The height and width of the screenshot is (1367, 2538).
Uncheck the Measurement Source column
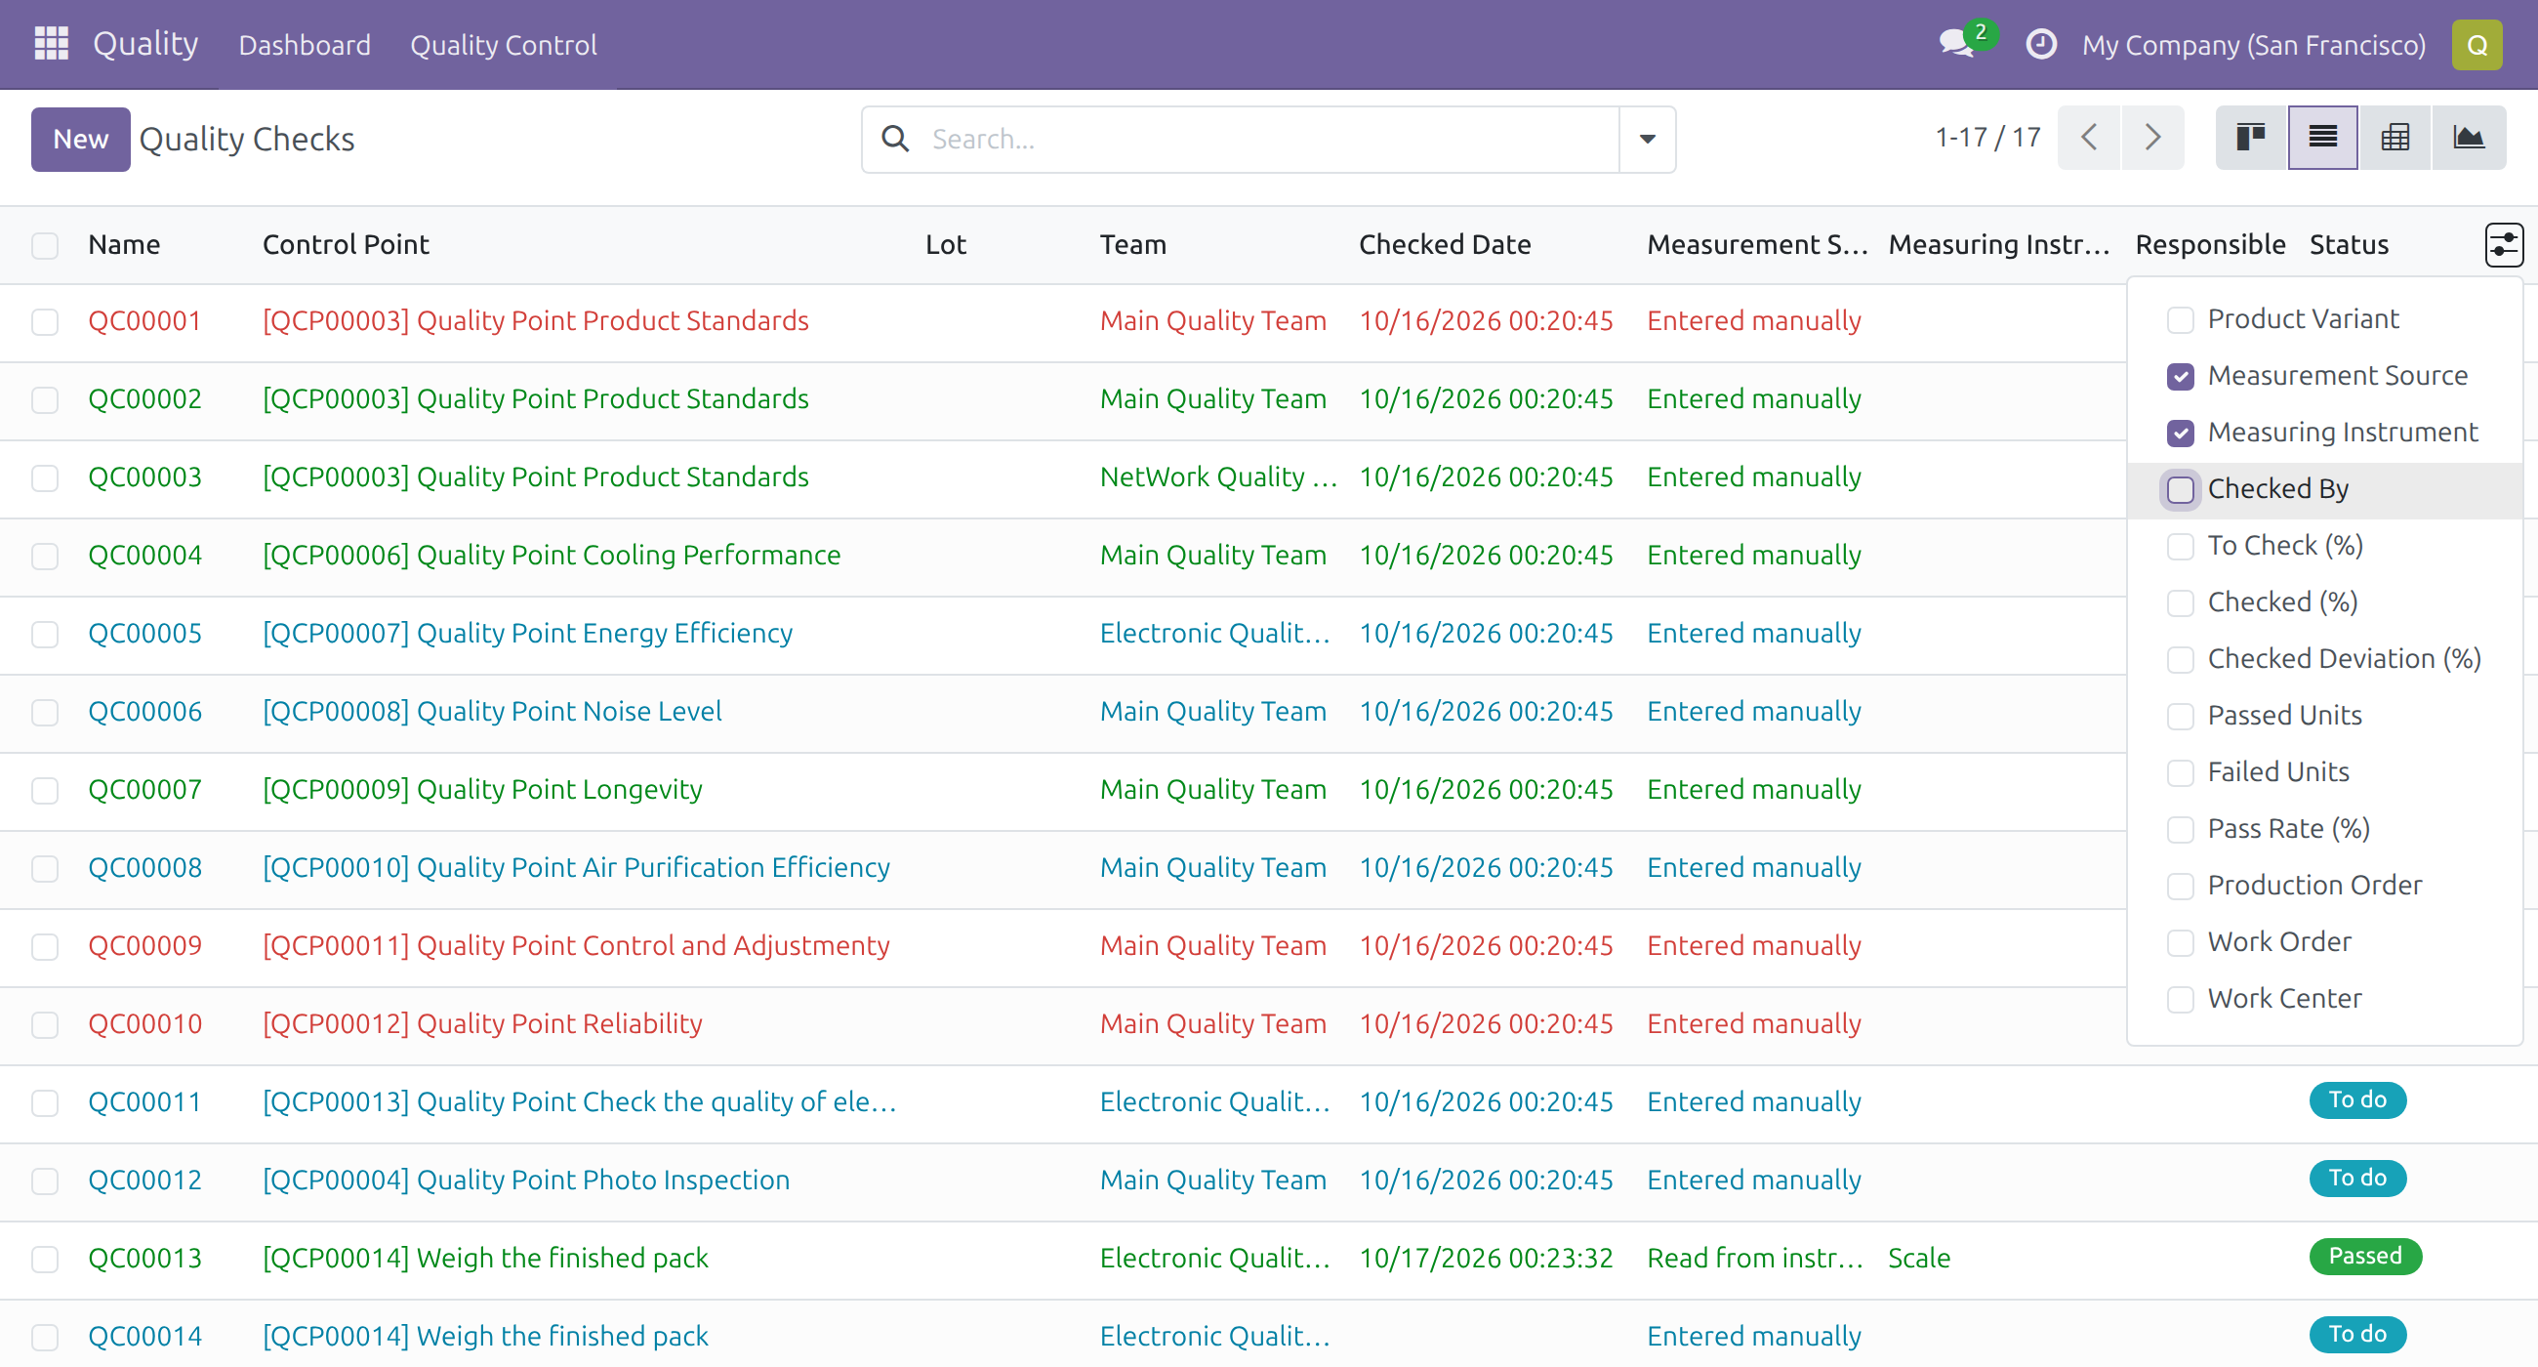click(x=2180, y=377)
